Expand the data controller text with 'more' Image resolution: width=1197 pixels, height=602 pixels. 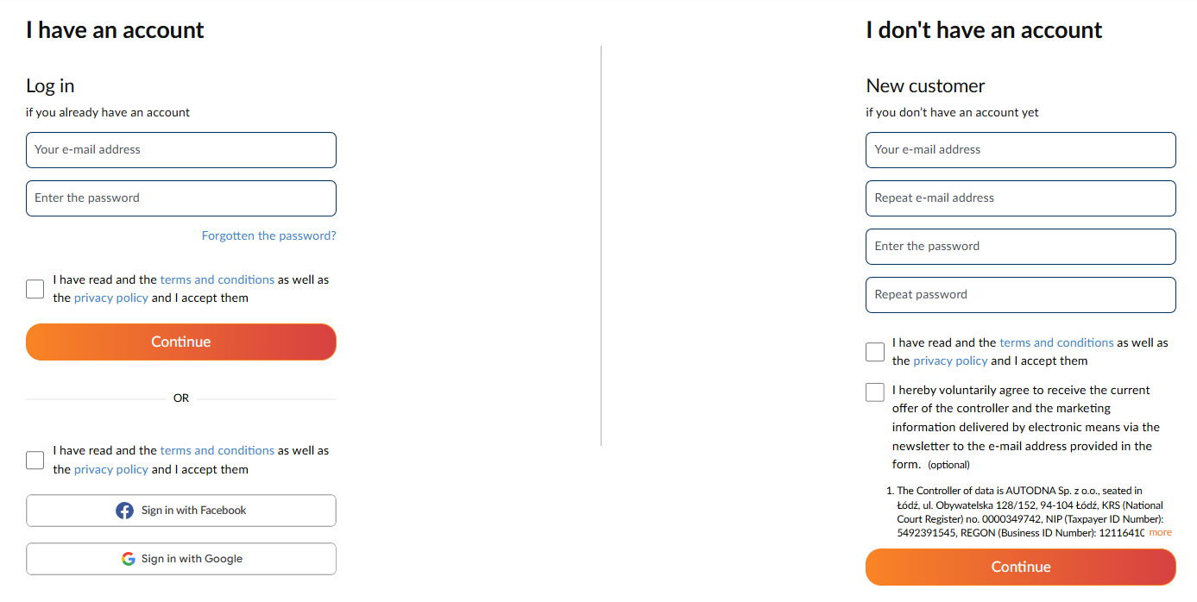[1160, 533]
